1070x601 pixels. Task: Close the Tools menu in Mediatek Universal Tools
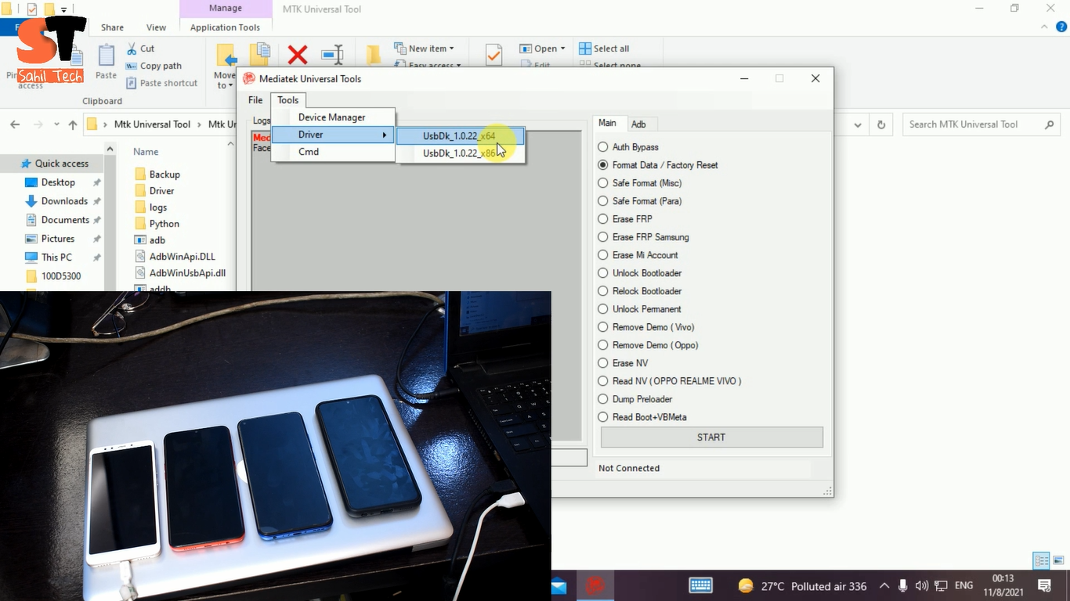coord(287,100)
